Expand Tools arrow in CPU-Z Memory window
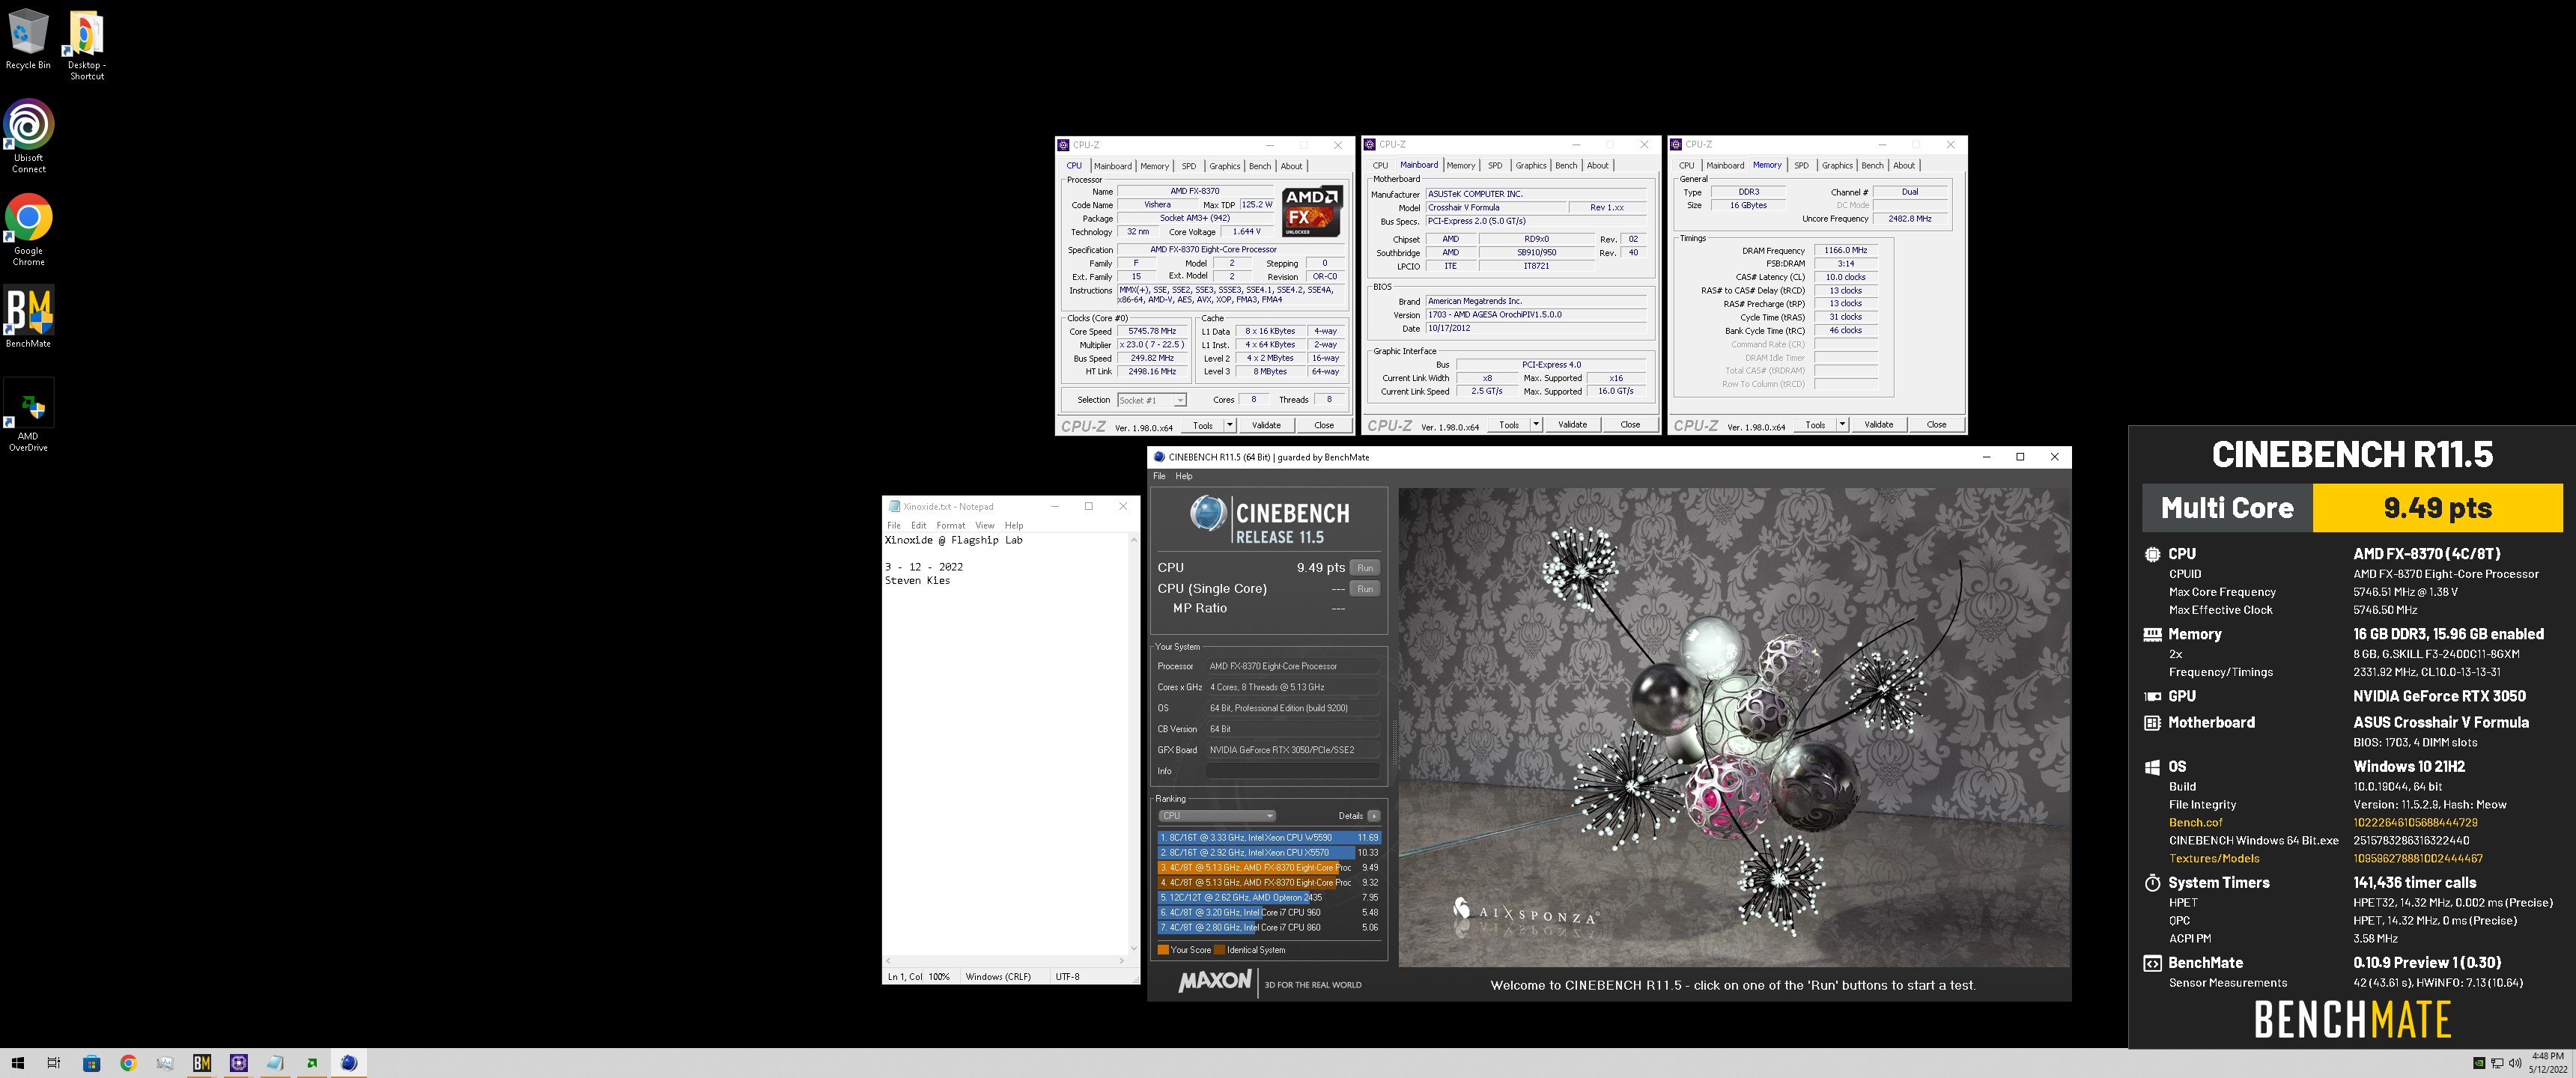This screenshot has height=1078, width=2576. click(1842, 425)
